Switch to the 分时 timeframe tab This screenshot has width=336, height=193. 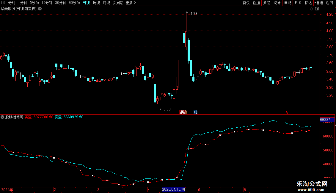tap(12, 3)
